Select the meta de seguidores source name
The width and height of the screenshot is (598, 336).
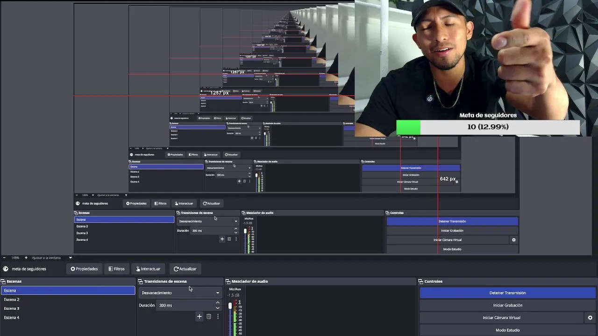click(x=29, y=269)
